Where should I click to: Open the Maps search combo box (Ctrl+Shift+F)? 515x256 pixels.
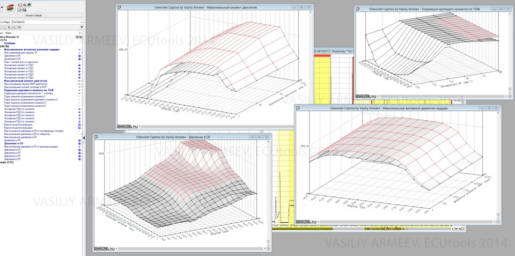coord(41,22)
